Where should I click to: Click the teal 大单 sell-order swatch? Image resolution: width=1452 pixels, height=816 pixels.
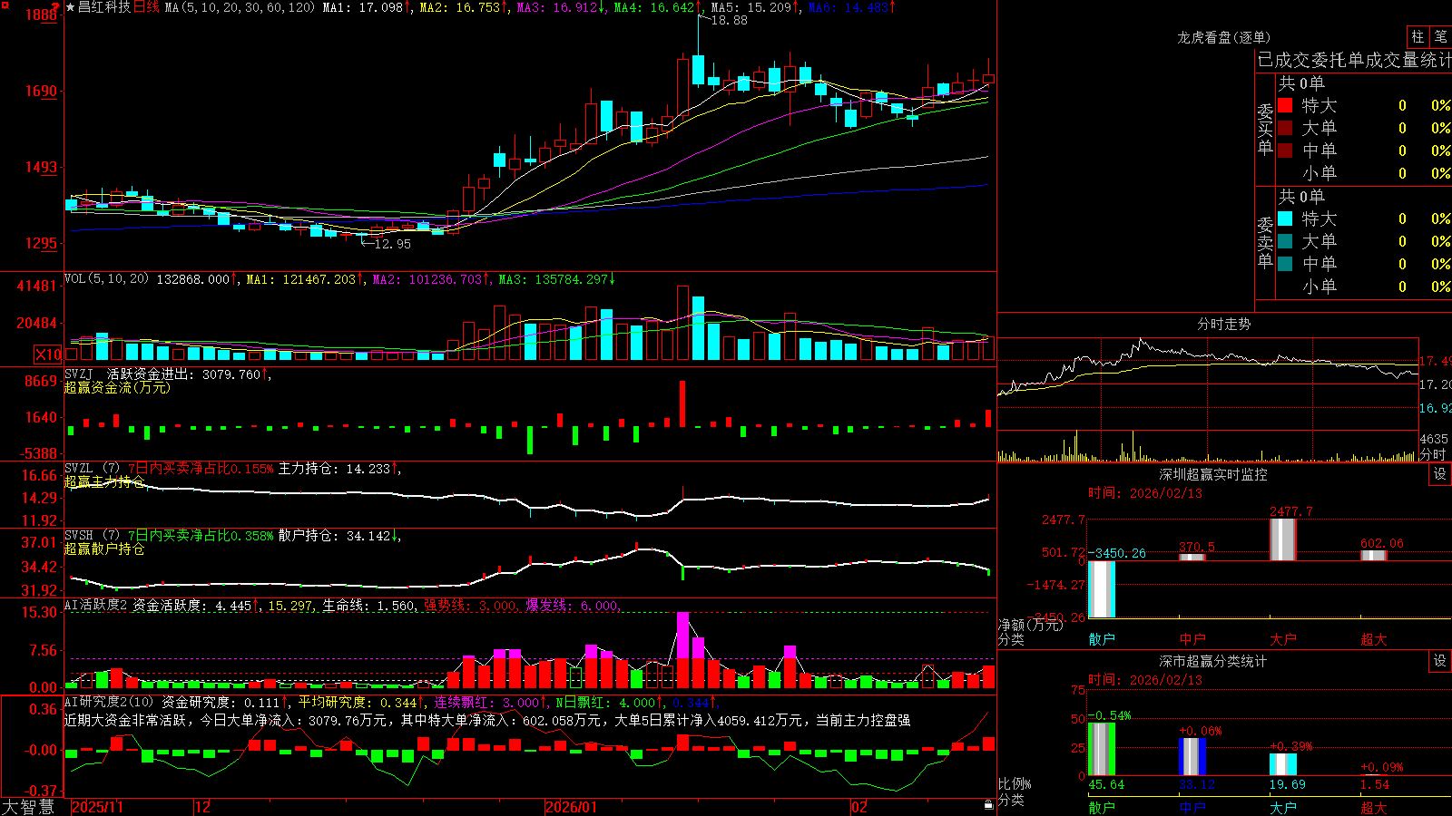click(1285, 241)
